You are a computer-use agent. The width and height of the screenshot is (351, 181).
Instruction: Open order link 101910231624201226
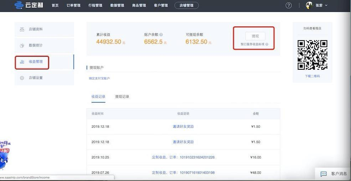tap(197, 157)
